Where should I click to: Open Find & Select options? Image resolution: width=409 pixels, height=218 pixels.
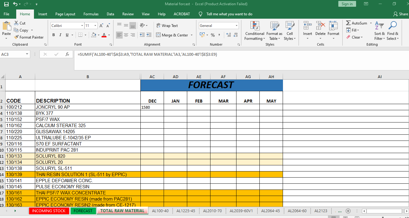point(393,31)
